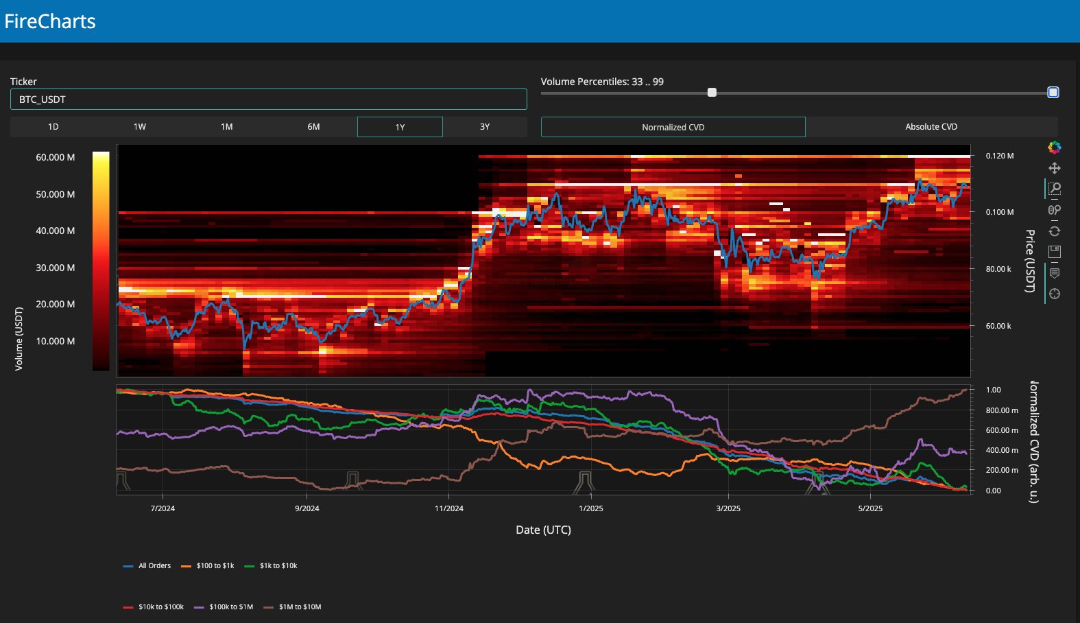Select the 6M time range
This screenshot has width=1080, height=623.
[313, 127]
